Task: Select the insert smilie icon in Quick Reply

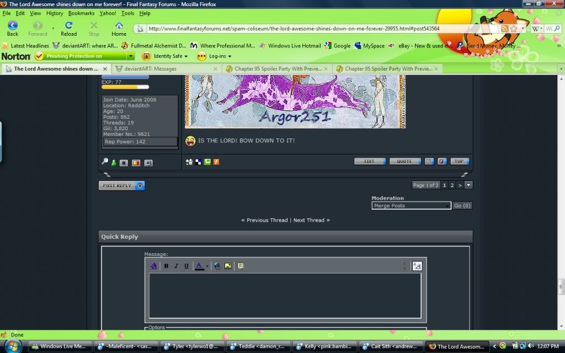Action: pyautogui.click(x=240, y=266)
